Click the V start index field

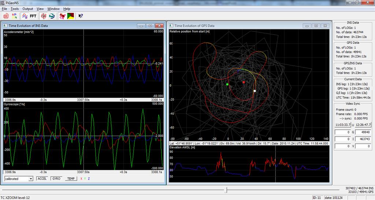tap(343, 146)
